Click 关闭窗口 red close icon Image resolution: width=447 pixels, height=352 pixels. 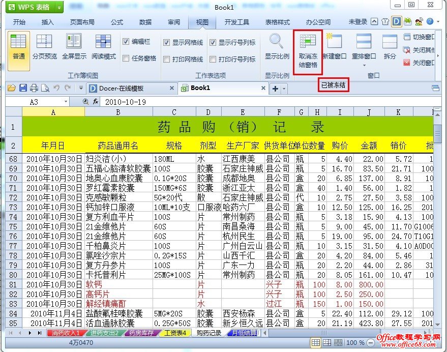tap(407, 63)
